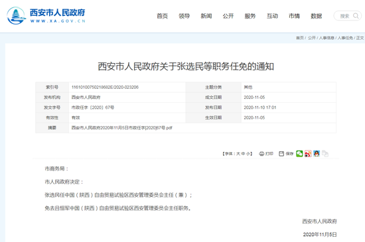Set font size to 小
365x242 pixels.
click(248, 154)
